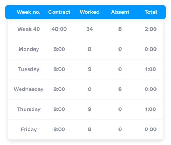Select Thursday's total 1:00
This screenshot has width=171, height=145.
[x=151, y=109]
